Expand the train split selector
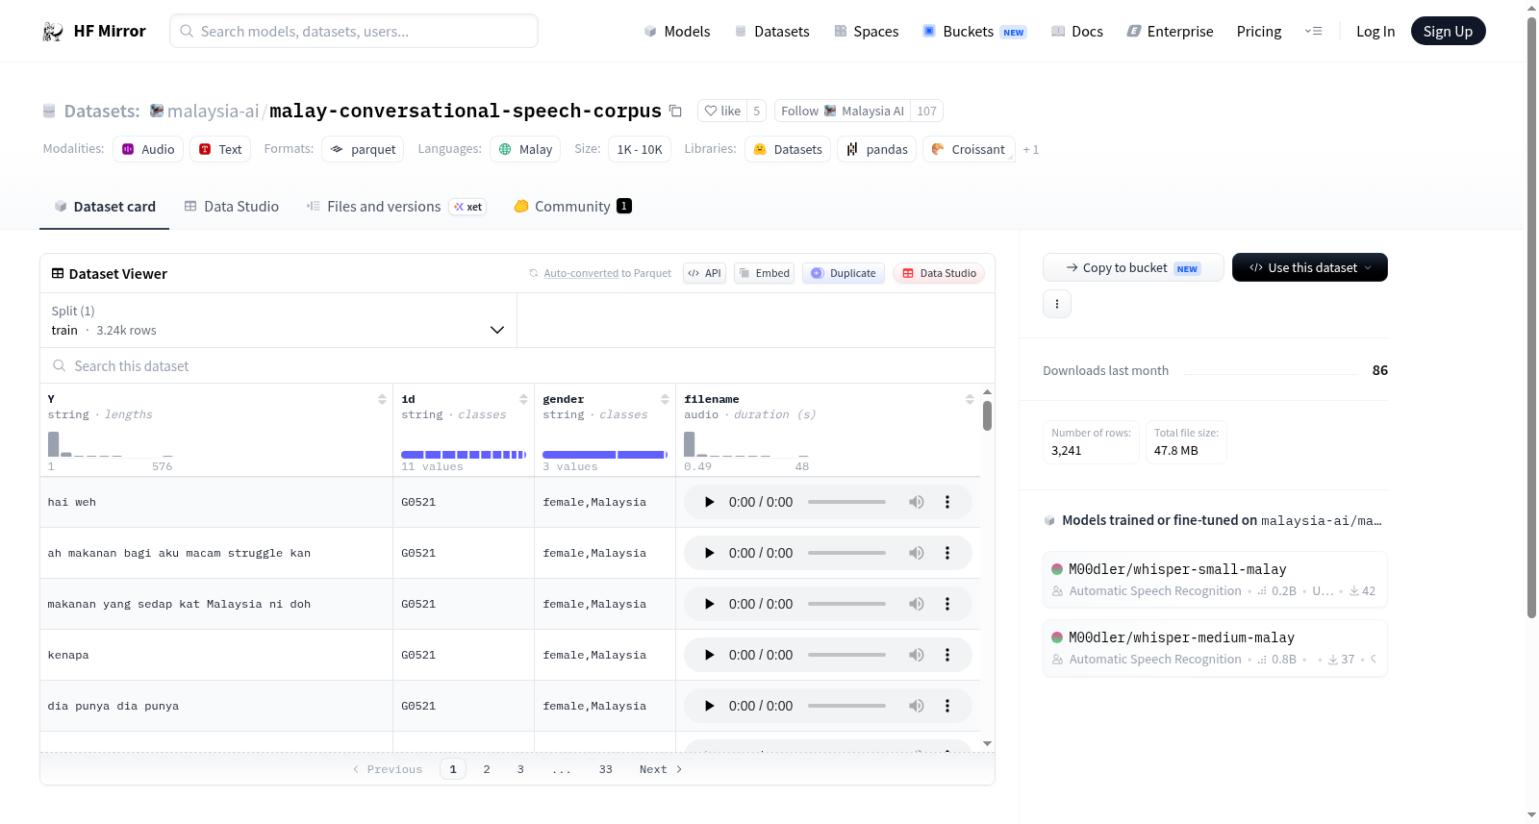This screenshot has width=1539, height=824. 279,320
